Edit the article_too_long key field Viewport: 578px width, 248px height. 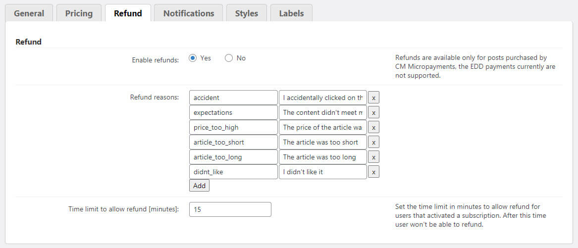click(233, 157)
